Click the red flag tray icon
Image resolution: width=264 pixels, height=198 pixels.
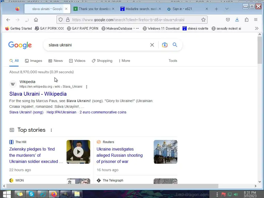pos(224,194)
